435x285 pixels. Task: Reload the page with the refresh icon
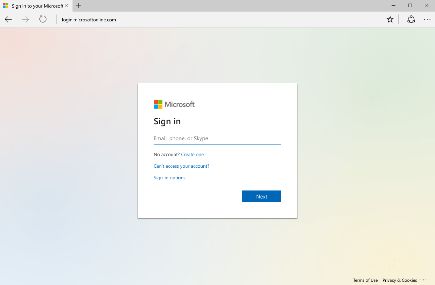43,19
